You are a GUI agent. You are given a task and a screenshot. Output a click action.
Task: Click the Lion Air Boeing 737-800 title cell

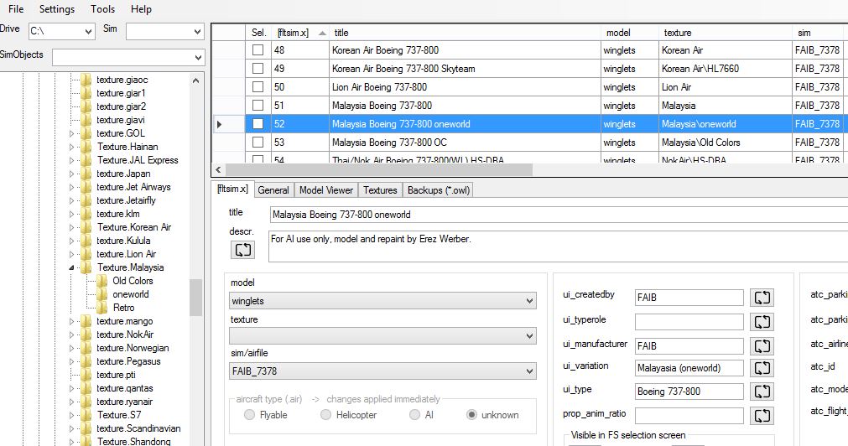(465, 87)
